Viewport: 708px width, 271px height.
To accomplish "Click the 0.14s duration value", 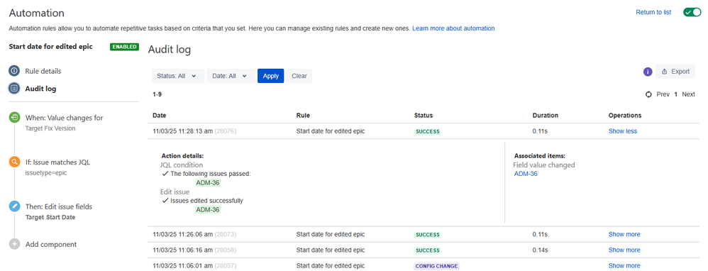I will click(x=540, y=250).
